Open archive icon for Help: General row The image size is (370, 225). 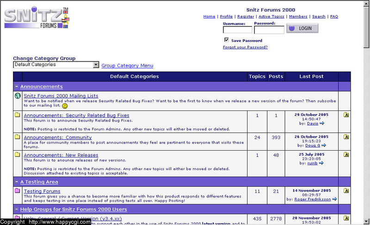click(346, 218)
